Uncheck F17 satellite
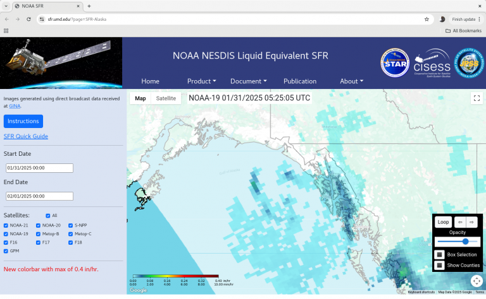The width and height of the screenshot is (486, 299). (38, 242)
